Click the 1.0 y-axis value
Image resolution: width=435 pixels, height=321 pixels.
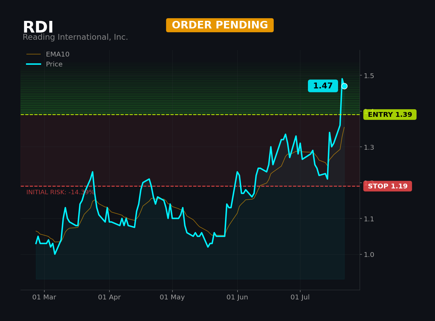369,254
